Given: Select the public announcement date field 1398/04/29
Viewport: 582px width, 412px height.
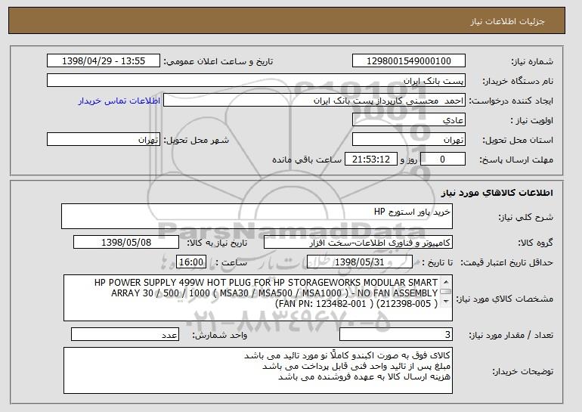Looking at the screenshot, I should tap(104, 61).
